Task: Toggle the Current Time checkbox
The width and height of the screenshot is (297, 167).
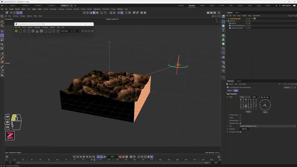Action: click(x=240, y=115)
